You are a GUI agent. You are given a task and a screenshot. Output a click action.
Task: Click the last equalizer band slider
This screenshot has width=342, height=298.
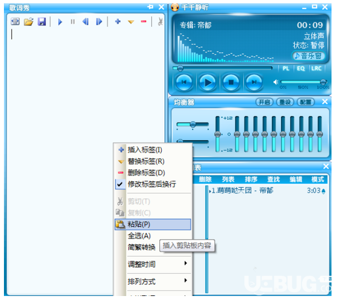tap(320, 134)
